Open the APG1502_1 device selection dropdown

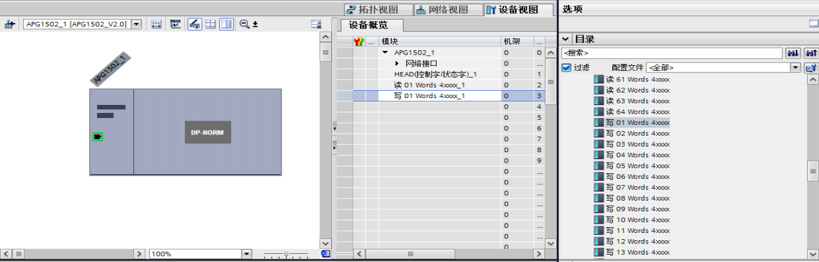click(x=136, y=24)
